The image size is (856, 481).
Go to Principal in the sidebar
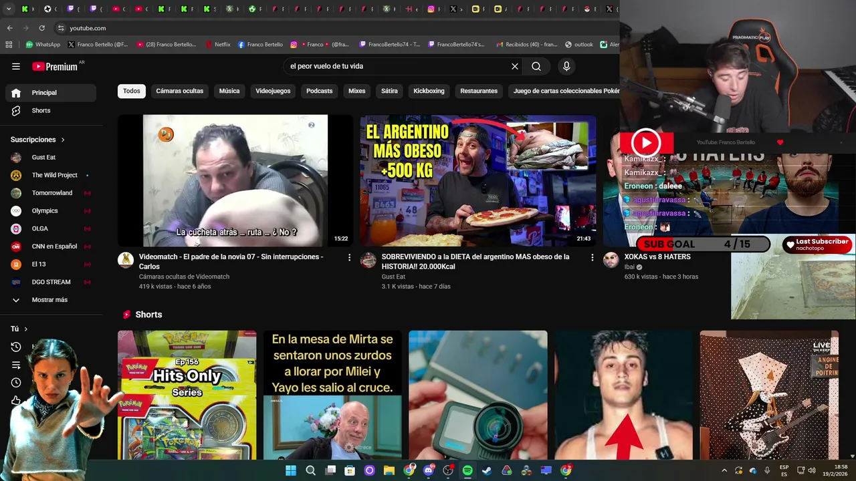(x=51, y=93)
